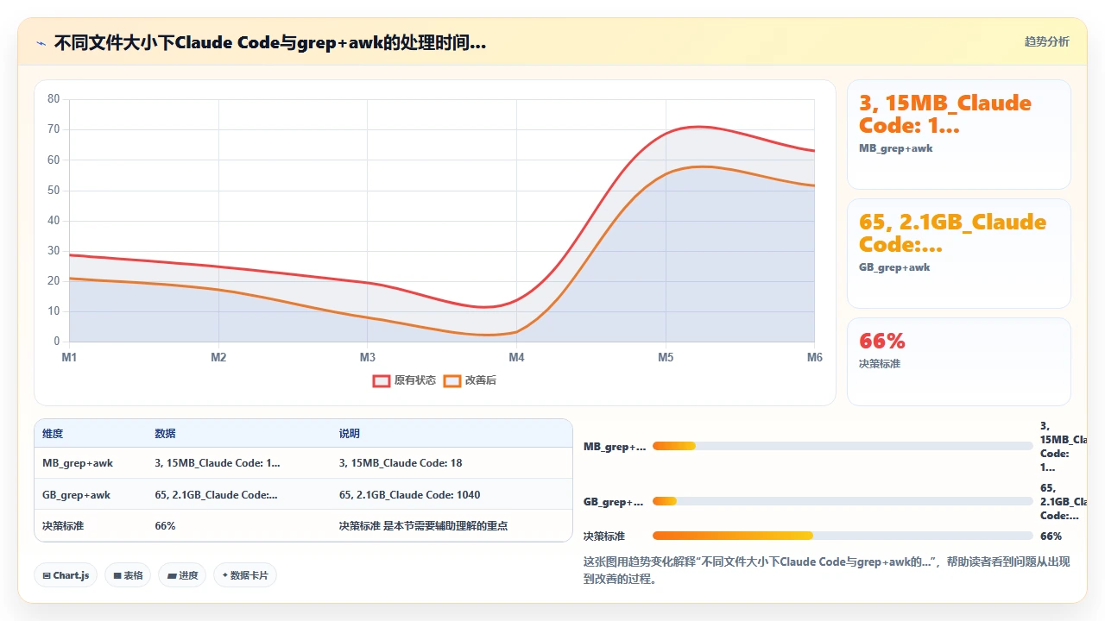Select the MB_grep+awk cell in the table
1105x621 pixels.
pos(78,463)
